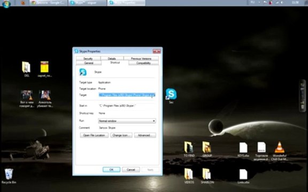Click the Target path input field

[127, 95]
